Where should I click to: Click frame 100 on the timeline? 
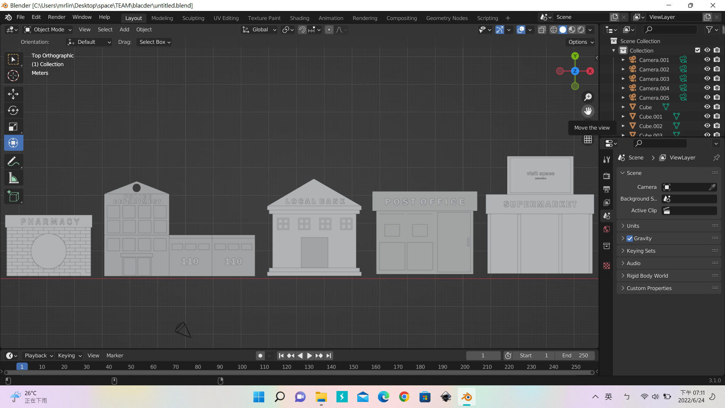click(x=242, y=367)
